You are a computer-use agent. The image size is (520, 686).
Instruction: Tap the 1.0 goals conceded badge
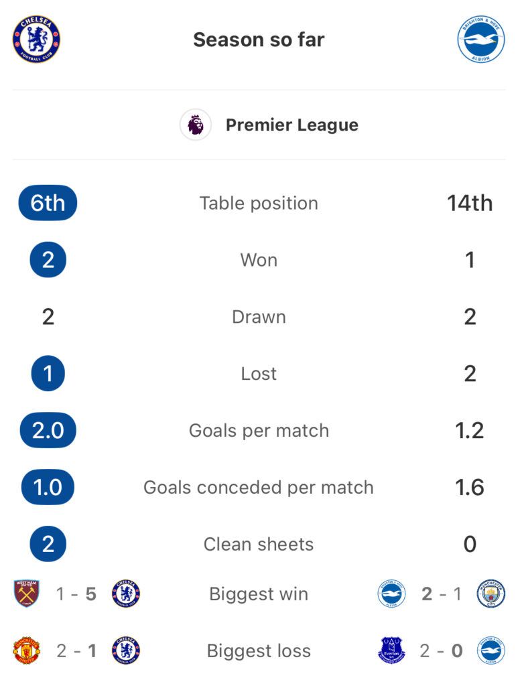[x=48, y=488]
